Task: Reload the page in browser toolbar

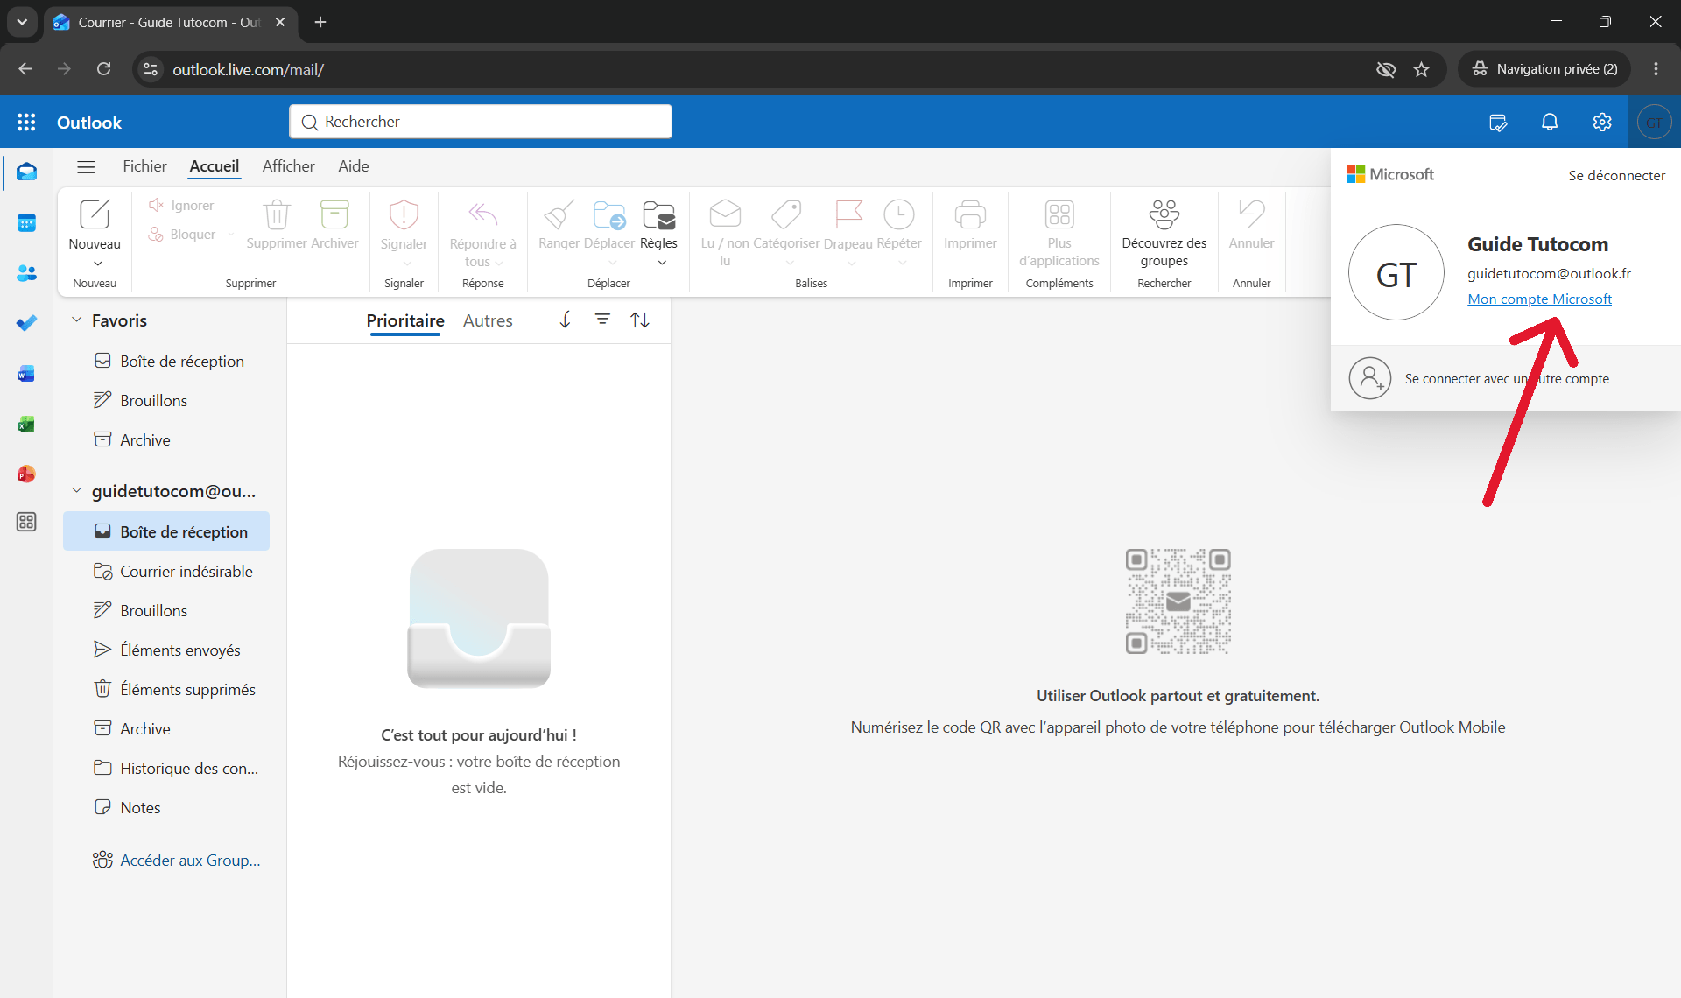Action: click(x=103, y=69)
